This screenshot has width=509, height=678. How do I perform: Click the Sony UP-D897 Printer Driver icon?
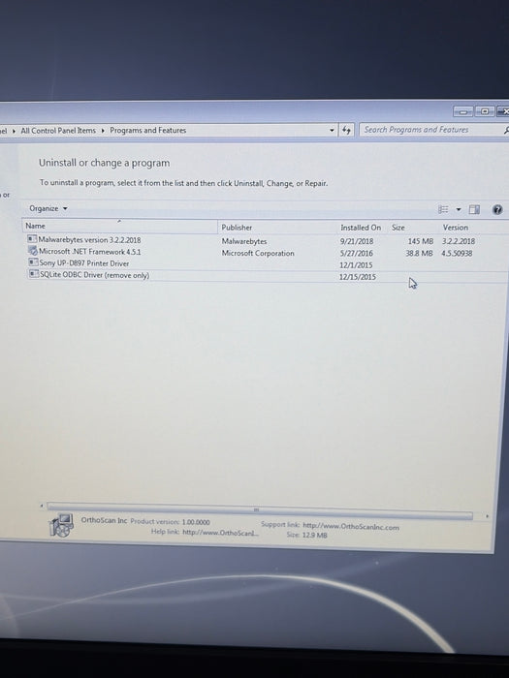(33, 262)
